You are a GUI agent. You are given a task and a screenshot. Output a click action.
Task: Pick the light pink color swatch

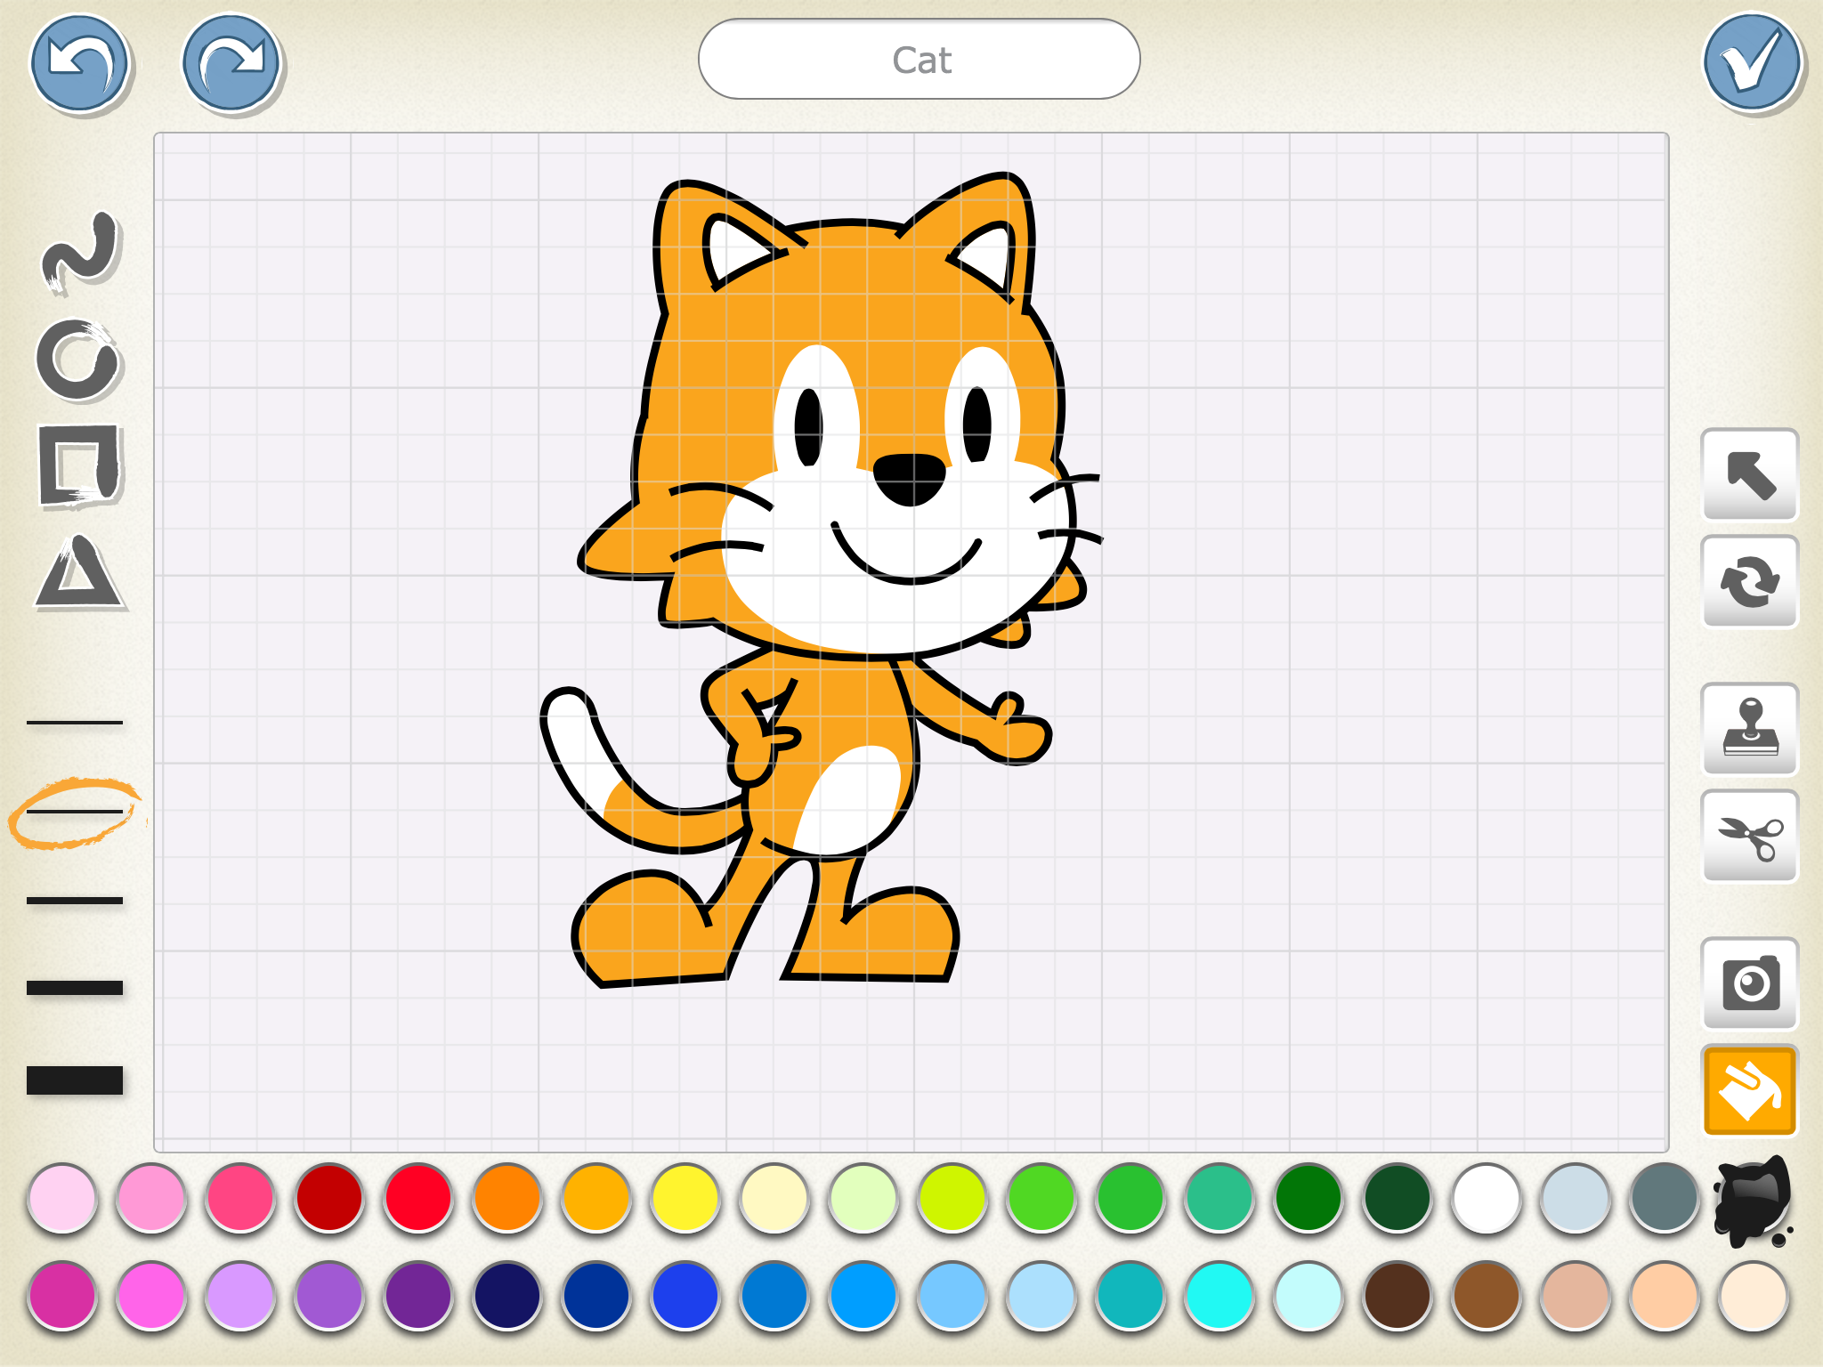pyautogui.click(x=62, y=1198)
